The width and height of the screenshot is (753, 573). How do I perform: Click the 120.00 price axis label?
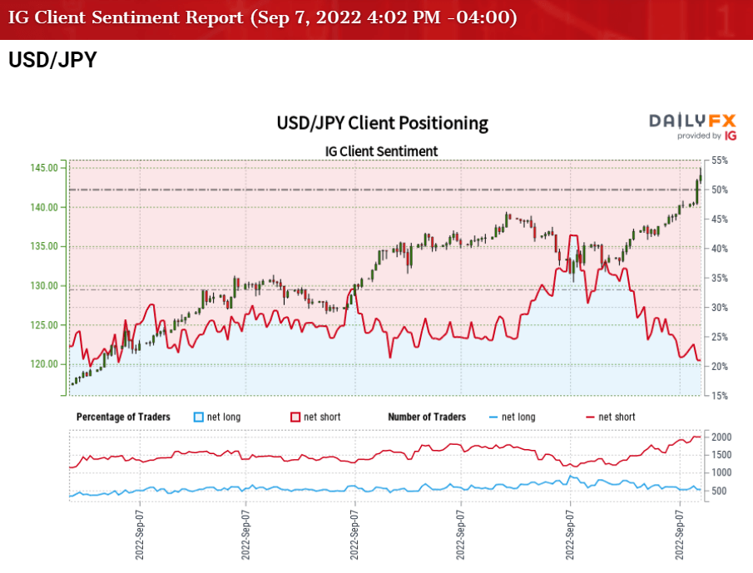[44, 363]
